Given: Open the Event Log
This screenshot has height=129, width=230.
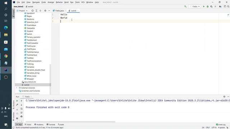Looking at the screenshot, I should 221,124.
